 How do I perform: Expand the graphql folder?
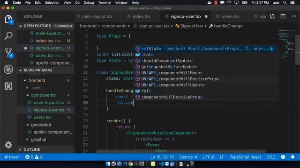(x=27, y=140)
